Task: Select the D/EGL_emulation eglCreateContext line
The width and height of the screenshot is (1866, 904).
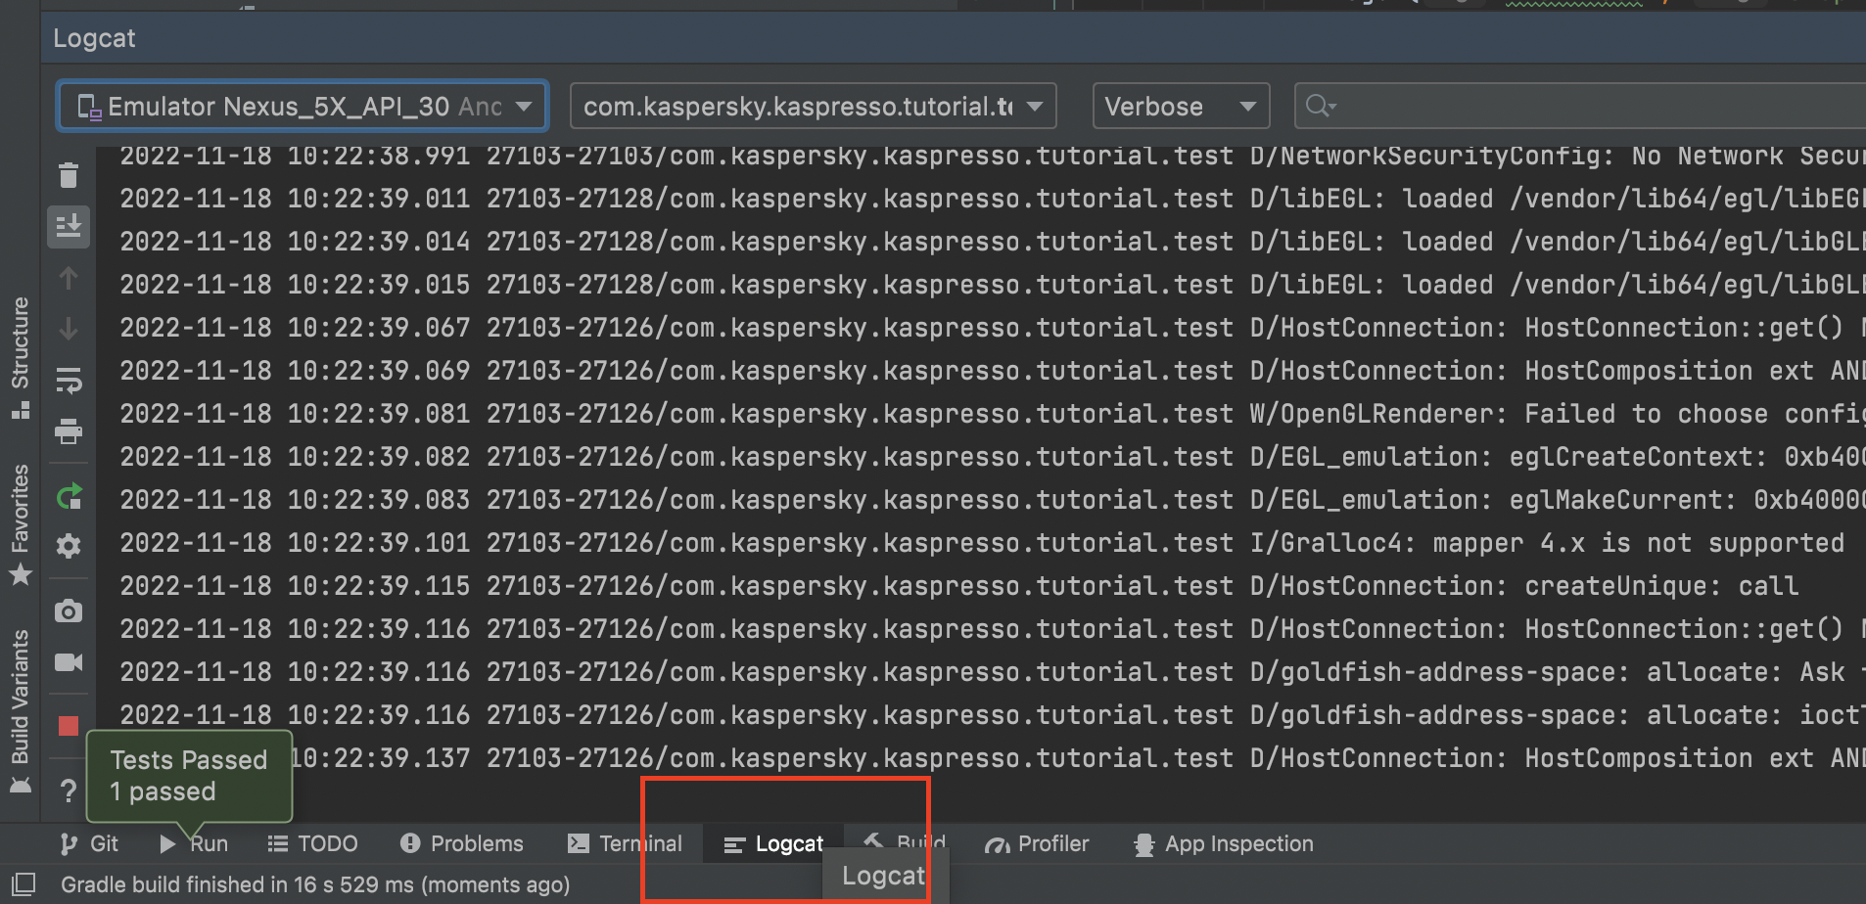Action: (992, 457)
